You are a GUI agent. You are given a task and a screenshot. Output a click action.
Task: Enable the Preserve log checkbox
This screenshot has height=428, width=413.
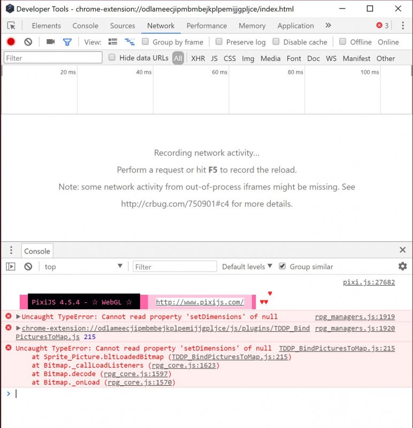click(219, 42)
